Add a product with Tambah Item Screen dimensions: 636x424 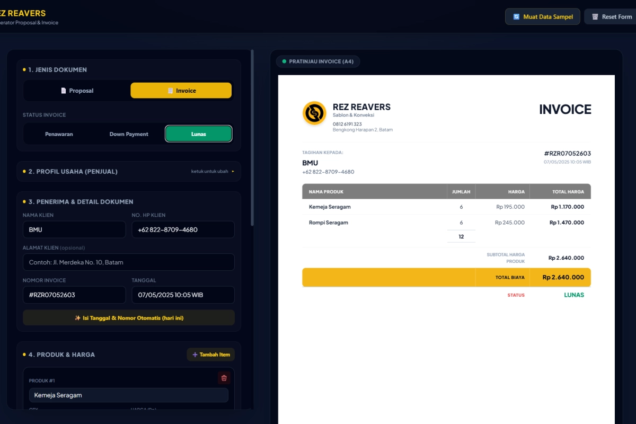(211, 355)
